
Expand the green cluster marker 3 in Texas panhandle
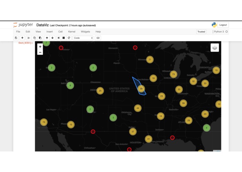click(x=113, y=118)
